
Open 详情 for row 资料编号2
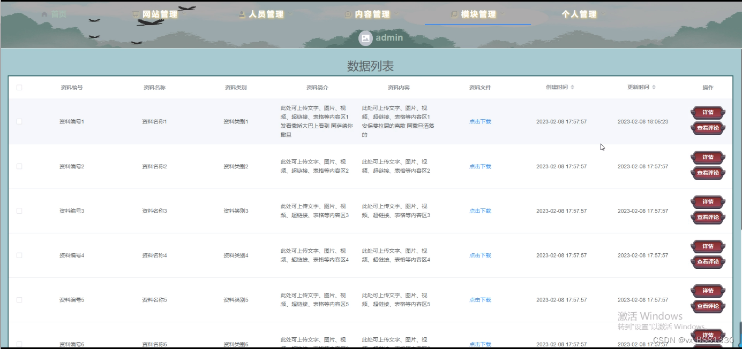708,157
